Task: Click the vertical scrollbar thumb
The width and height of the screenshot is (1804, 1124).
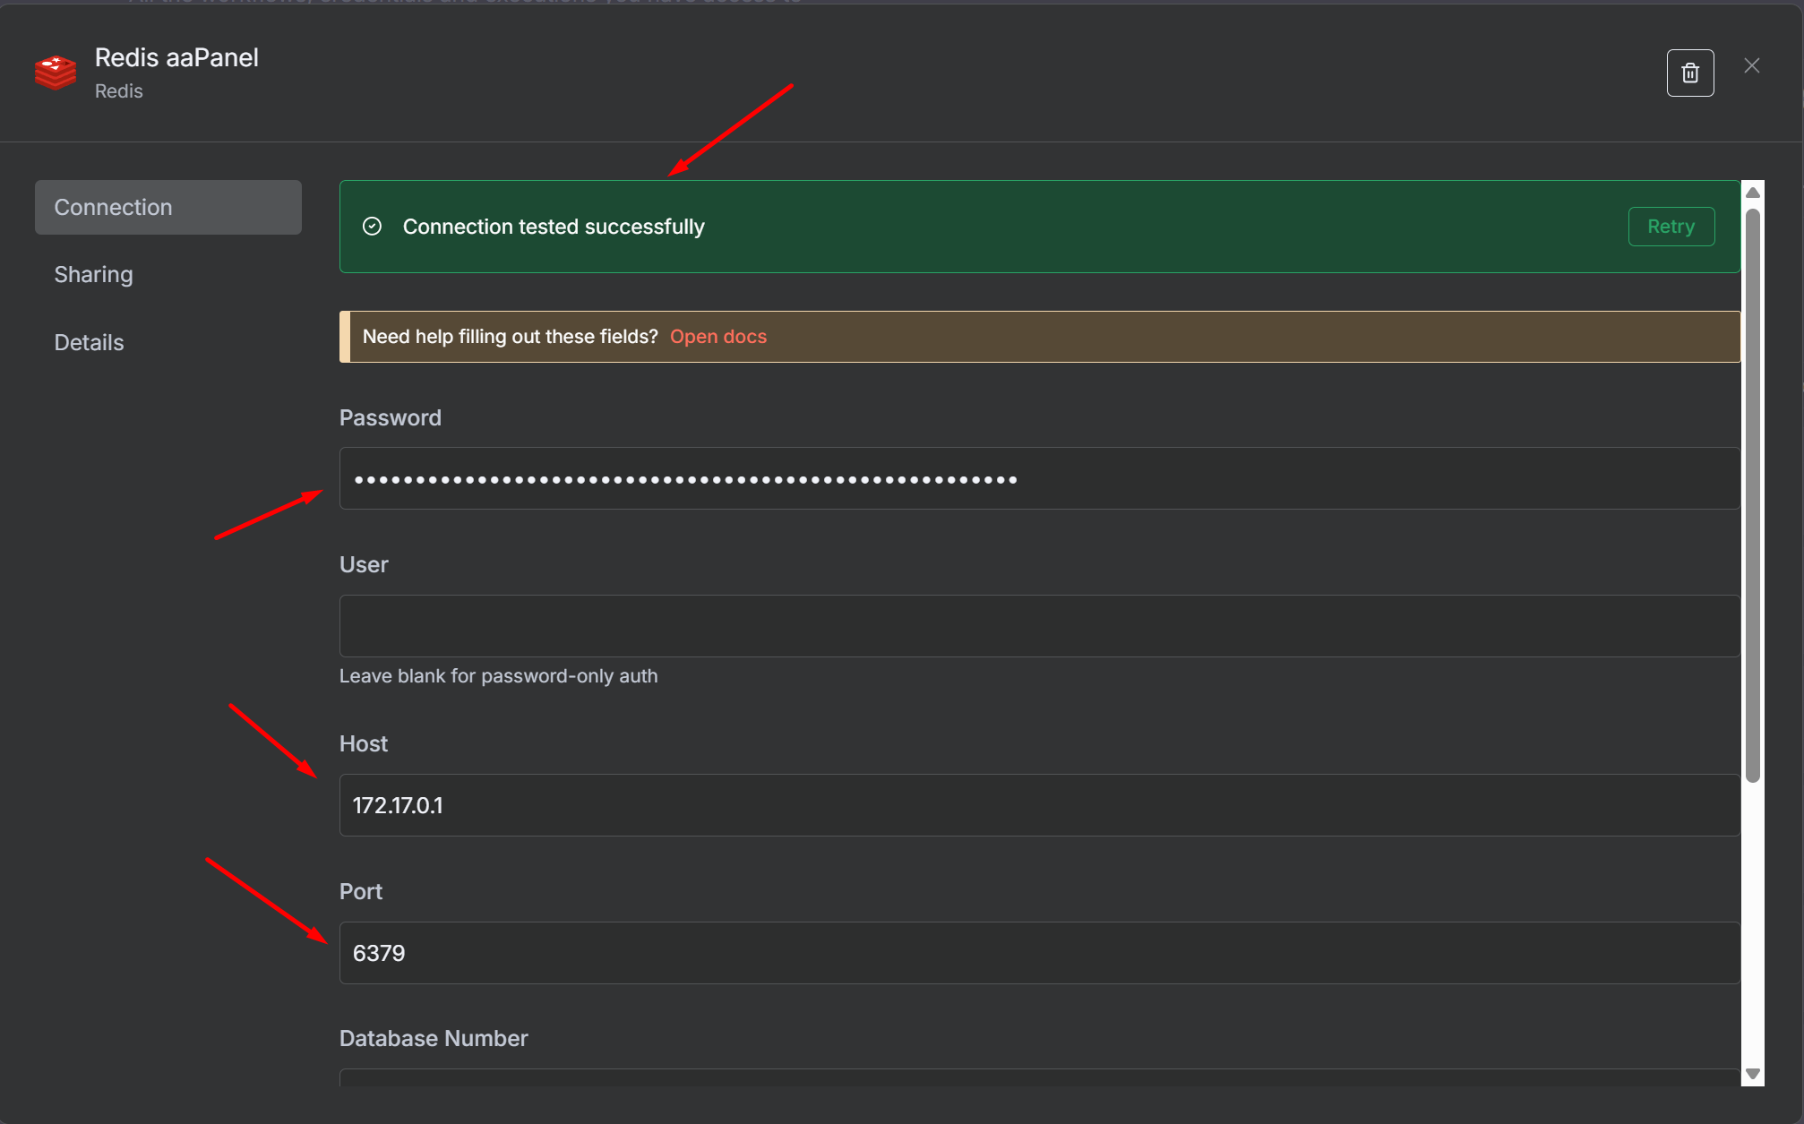Action: pyautogui.click(x=1753, y=495)
